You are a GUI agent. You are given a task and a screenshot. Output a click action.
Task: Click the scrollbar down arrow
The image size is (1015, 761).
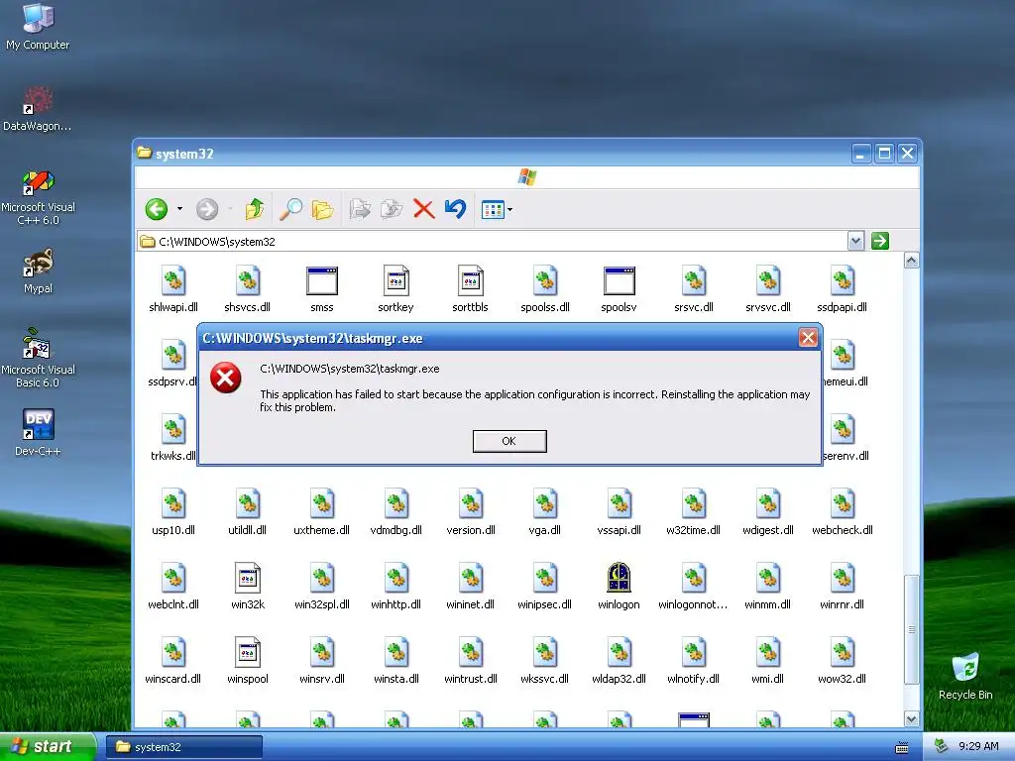[911, 718]
